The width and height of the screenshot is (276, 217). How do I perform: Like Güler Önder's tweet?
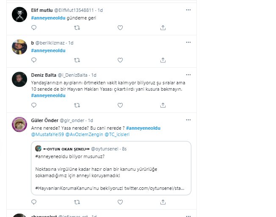click(x=120, y=202)
